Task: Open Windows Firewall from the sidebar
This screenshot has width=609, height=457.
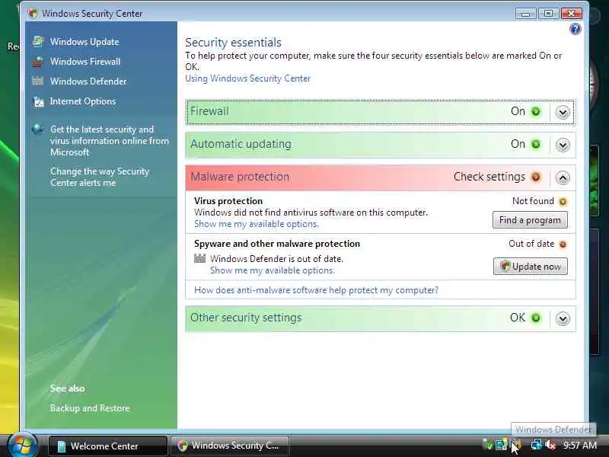Action: [85, 62]
